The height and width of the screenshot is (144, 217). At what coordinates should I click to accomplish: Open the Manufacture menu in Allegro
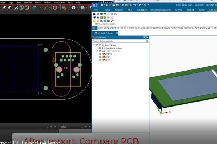click(x=58, y=2)
